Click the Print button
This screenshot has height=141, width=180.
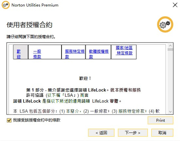pos(160,120)
